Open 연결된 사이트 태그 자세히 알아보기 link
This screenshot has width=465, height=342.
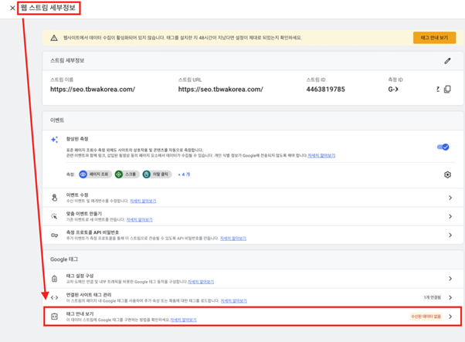coord(234,301)
